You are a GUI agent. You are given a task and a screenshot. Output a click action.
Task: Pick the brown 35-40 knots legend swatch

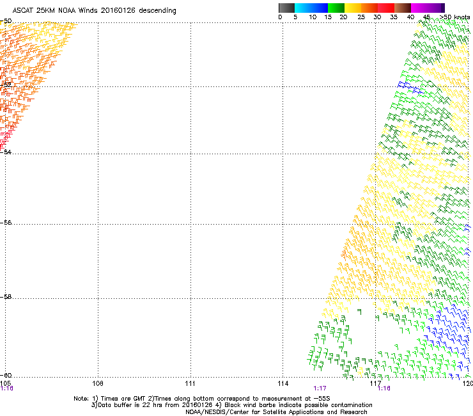pos(403,8)
